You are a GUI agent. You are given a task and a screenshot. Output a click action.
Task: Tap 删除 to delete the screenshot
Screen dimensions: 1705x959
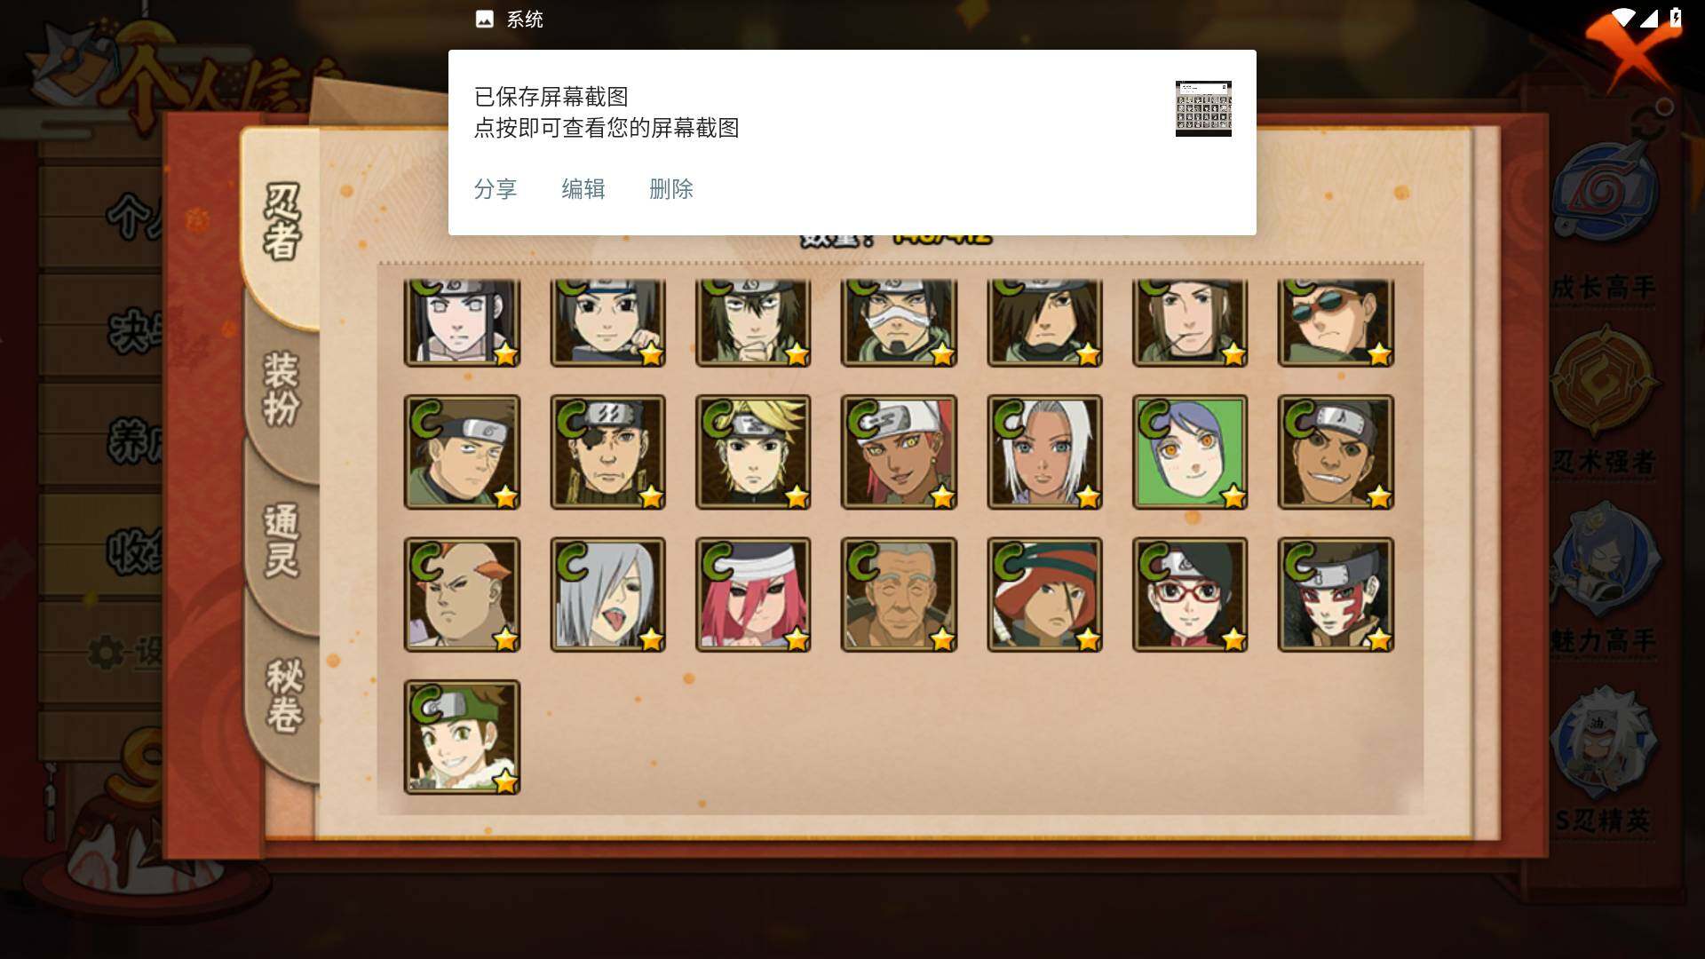click(671, 189)
